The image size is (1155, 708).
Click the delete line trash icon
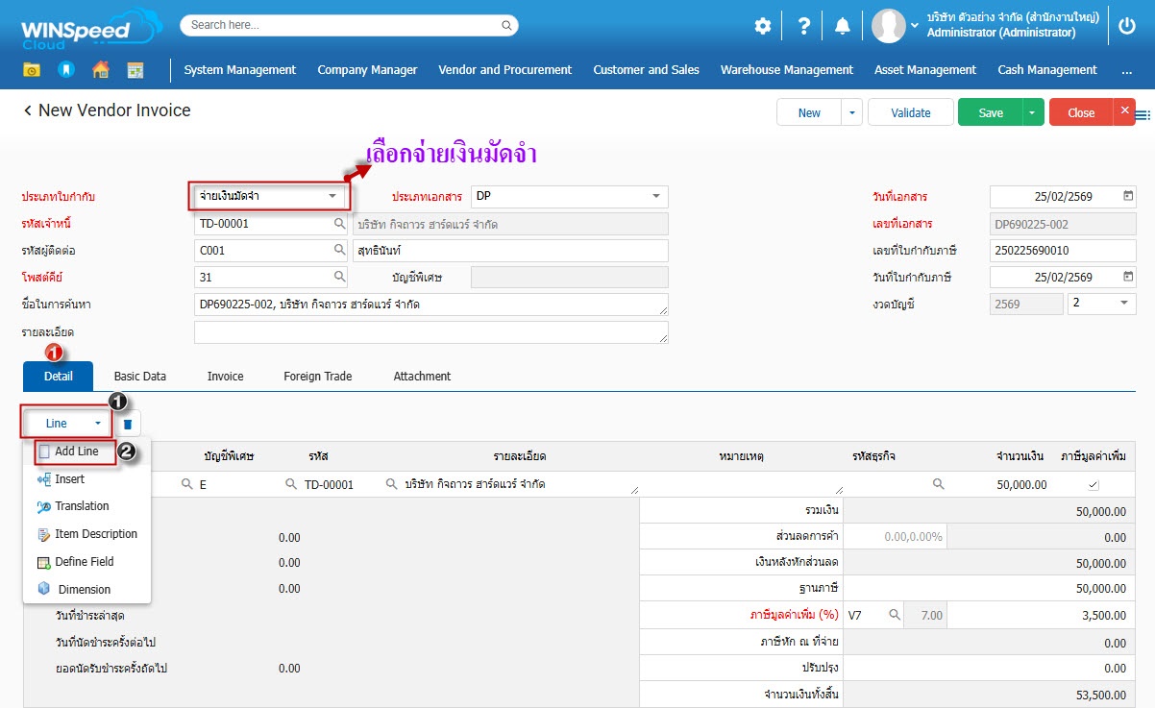[x=129, y=424]
